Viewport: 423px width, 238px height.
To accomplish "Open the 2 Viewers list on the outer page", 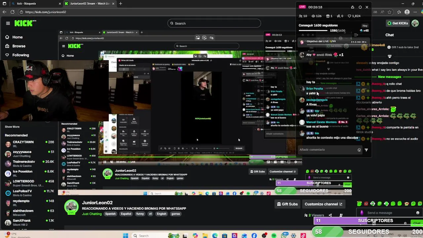I will [314, 215].
